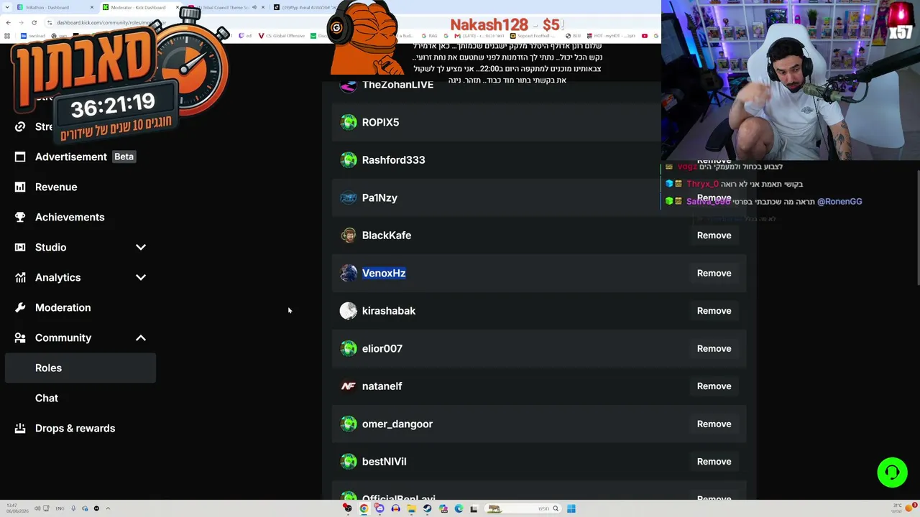This screenshot has width=920, height=517.
Task: Open the green support headset chat bubble
Action: click(x=892, y=472)
